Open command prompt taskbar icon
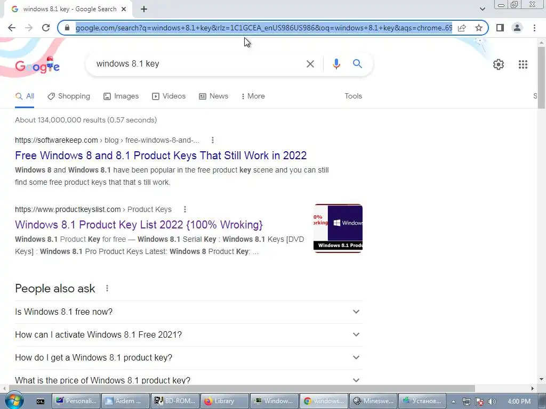Screen dimensions: 546x409 coord(41,401)
